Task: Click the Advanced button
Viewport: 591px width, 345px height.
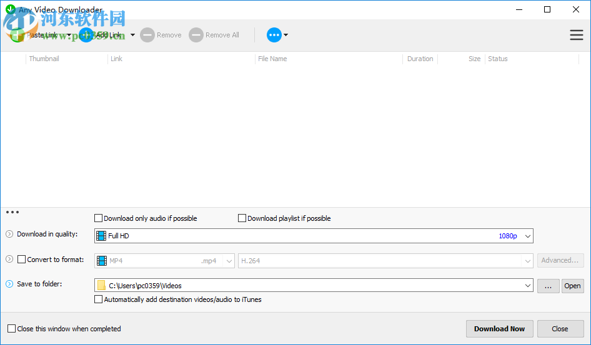Action: coord(560,260)
